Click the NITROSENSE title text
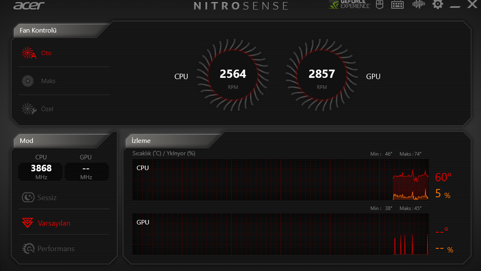The height and width of the screenshot is (271, 481). click(241, 6)
